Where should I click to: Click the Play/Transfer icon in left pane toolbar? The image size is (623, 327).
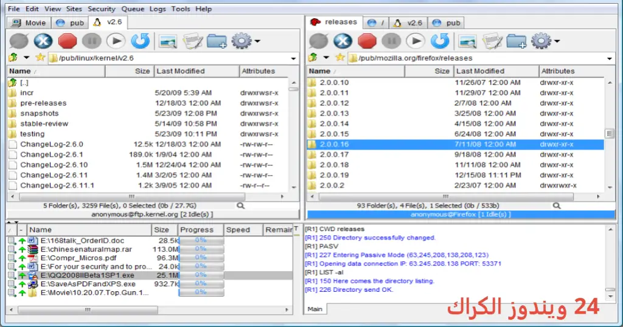click(116, 41)
